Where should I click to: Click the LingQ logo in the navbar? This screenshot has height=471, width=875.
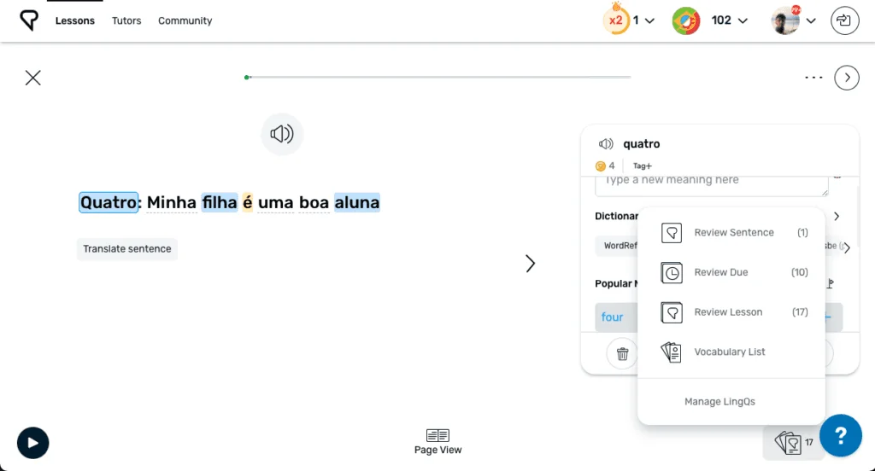[29, 20]
